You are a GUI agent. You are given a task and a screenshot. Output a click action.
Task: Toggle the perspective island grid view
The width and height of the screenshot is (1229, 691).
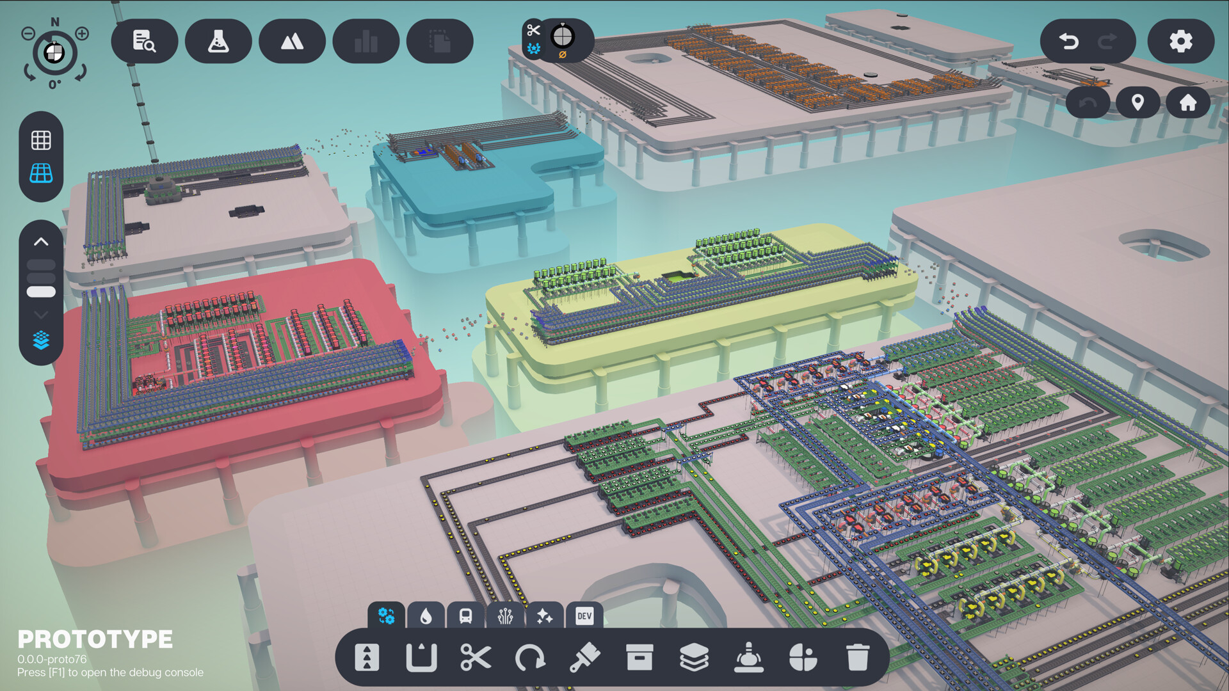click(x=41, y=173)
